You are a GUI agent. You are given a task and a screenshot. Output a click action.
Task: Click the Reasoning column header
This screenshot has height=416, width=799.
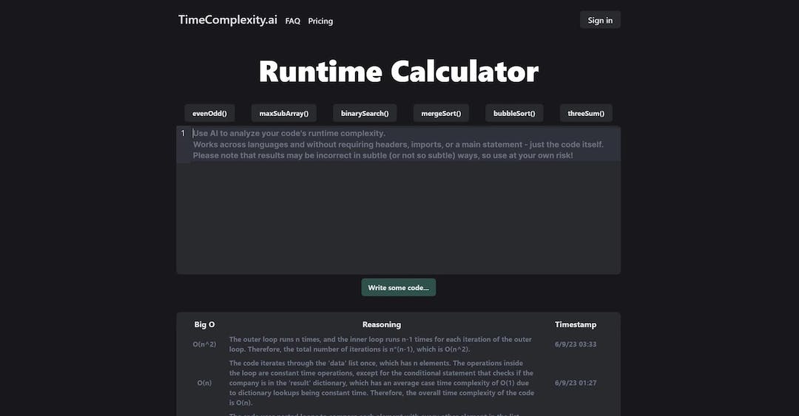(x=382, y=324)
